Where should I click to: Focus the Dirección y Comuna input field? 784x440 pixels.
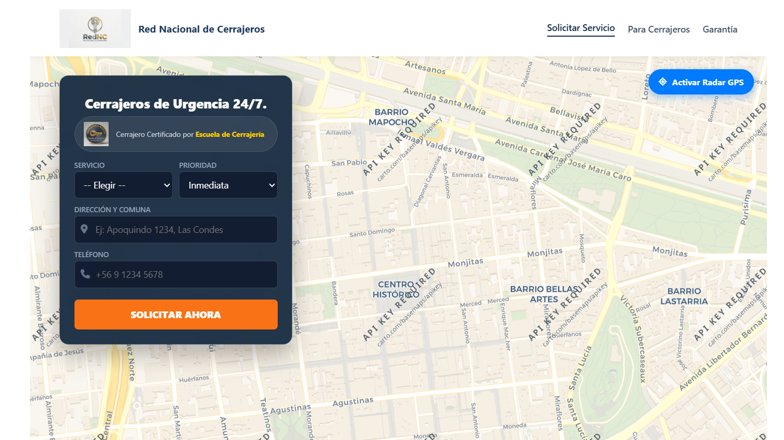coord(176,230)
